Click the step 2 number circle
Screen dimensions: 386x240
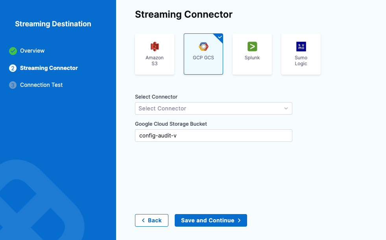point(13,68)
